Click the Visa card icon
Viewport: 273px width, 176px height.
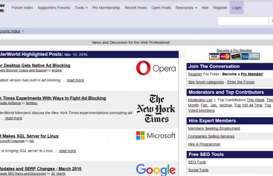click(214, 56)
